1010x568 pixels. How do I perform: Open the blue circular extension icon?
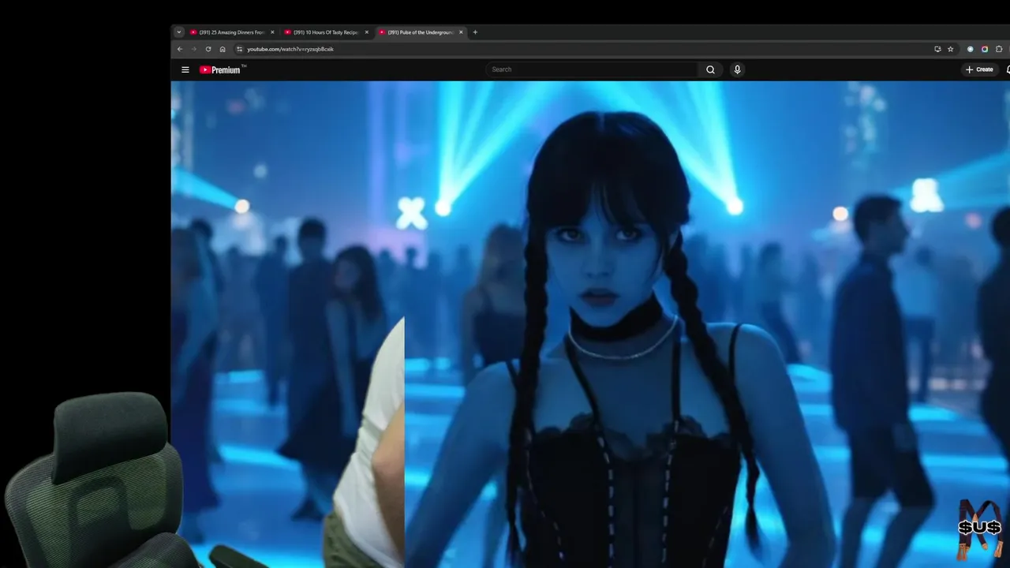[971, 49]
